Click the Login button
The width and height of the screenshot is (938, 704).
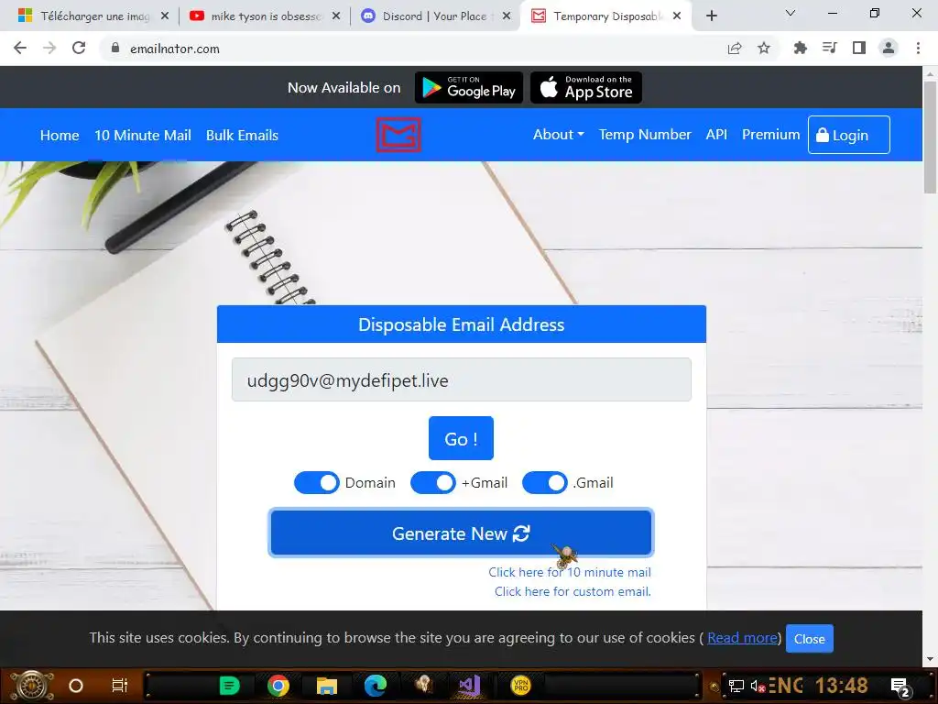848,135
